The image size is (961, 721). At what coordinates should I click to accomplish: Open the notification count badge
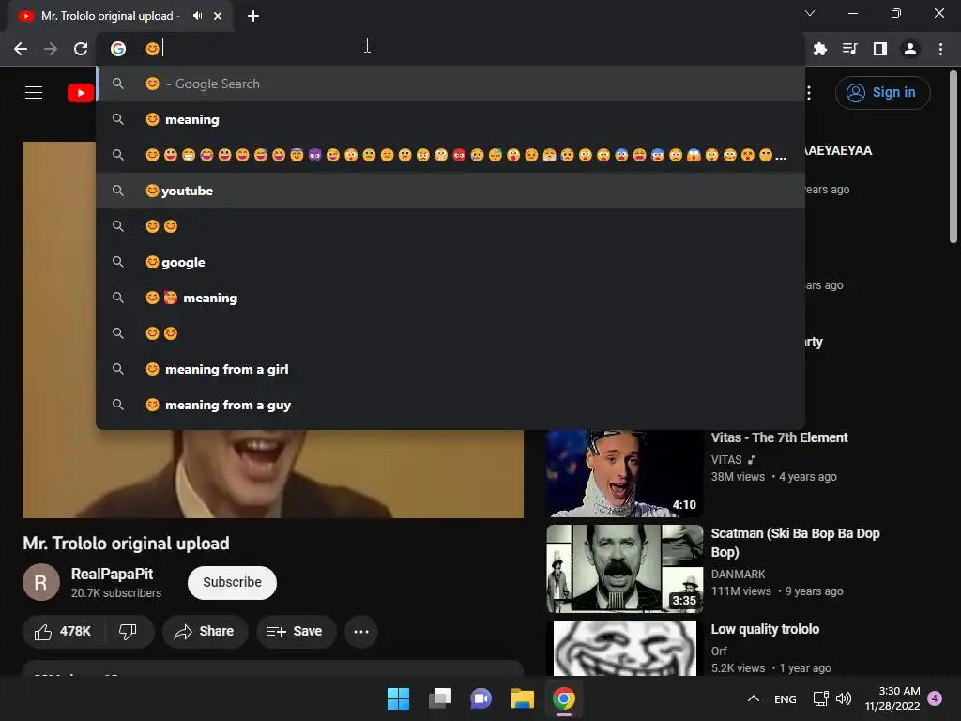coord(935,698)
